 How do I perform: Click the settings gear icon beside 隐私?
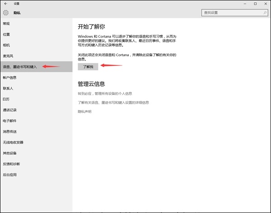pyautogui.click(x=6, y=13)
